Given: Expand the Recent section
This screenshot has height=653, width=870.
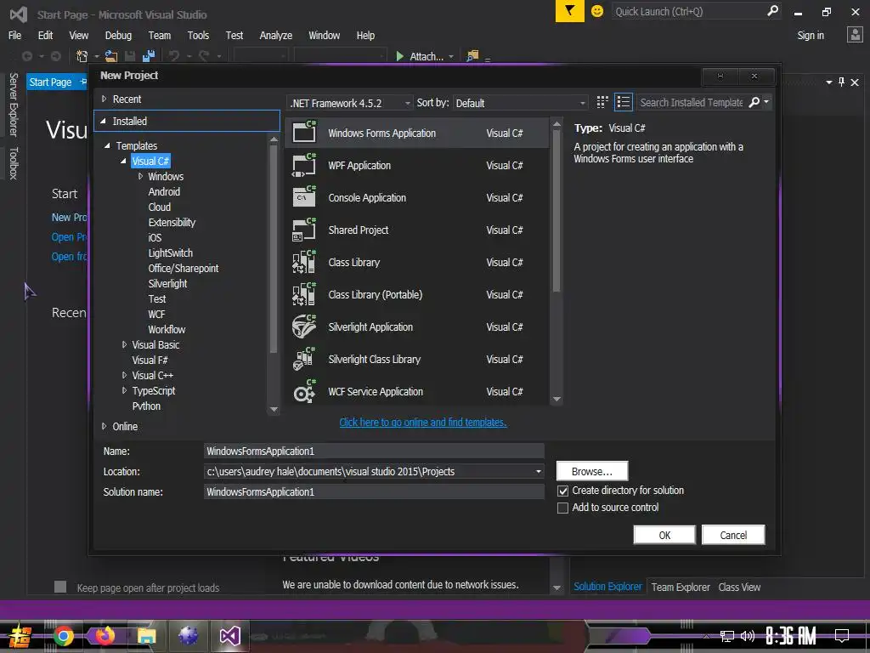Looking at the screenshot, I should [104, 99].
